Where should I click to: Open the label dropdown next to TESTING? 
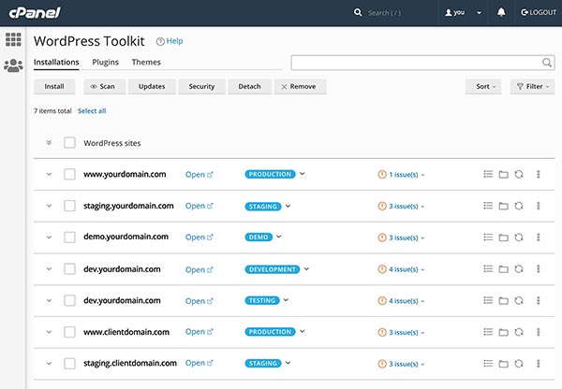click(286, 300)
